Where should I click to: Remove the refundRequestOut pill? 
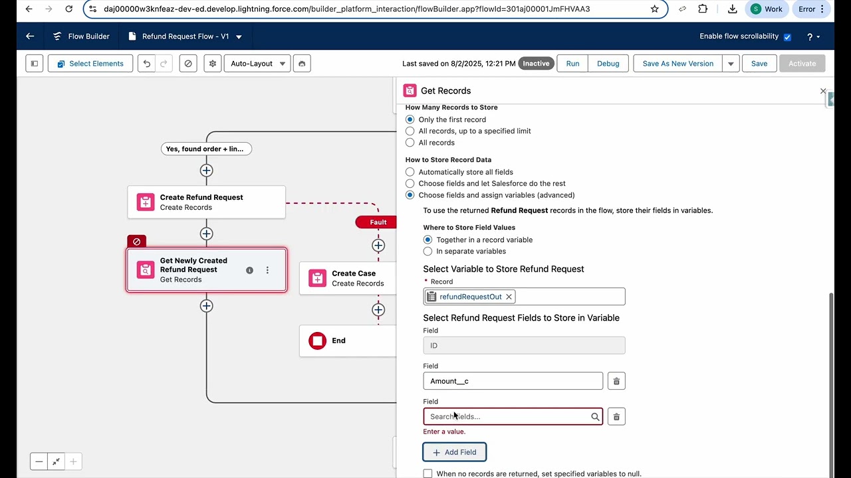(509, 297)
